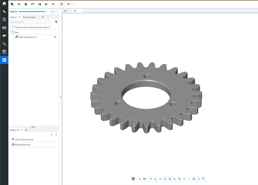Select the PIP view tab
The width and height of the screenshot is (258, 185).
click(x=66, y=11)
